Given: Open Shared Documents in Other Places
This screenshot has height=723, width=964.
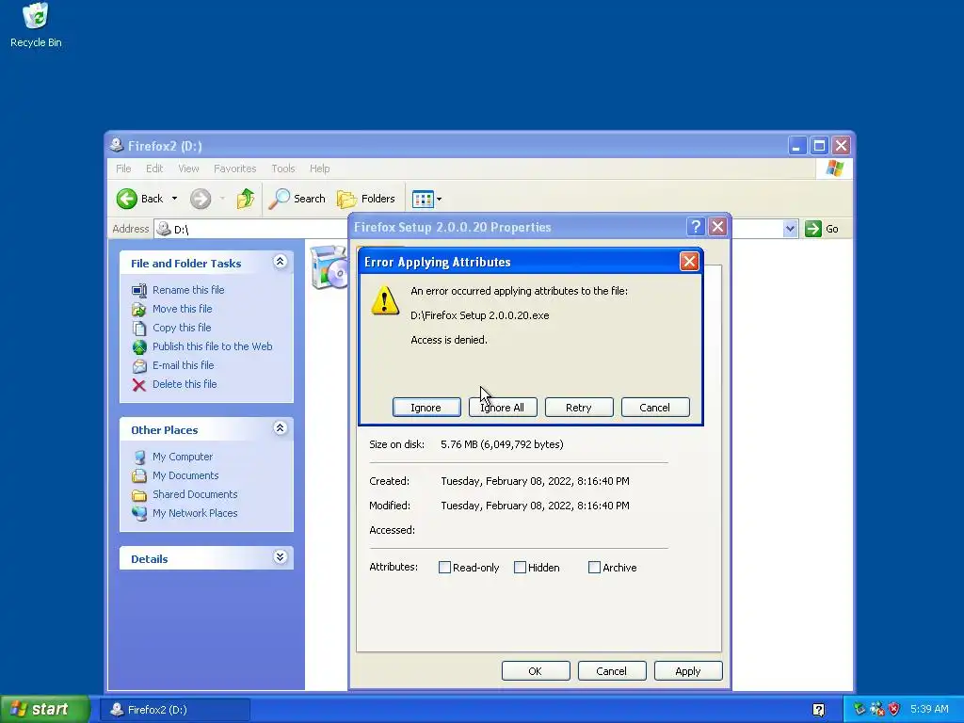Looking at the screenshot, I should click(195, 494).
